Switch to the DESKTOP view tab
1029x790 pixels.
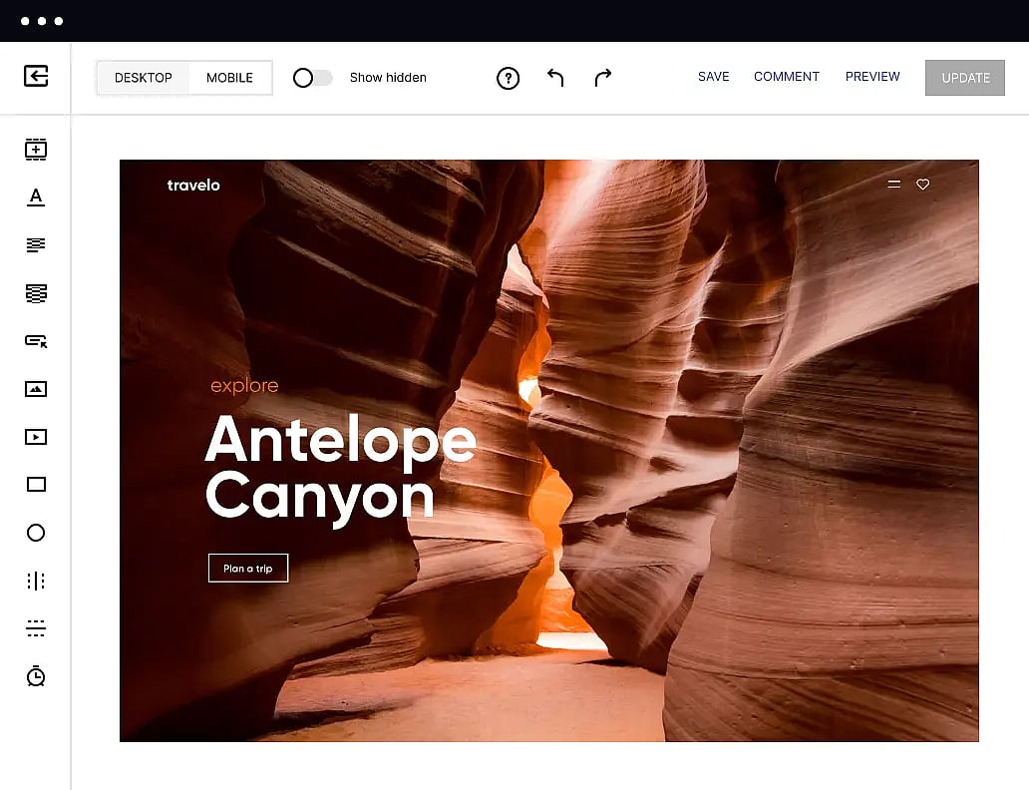(144, 78)
